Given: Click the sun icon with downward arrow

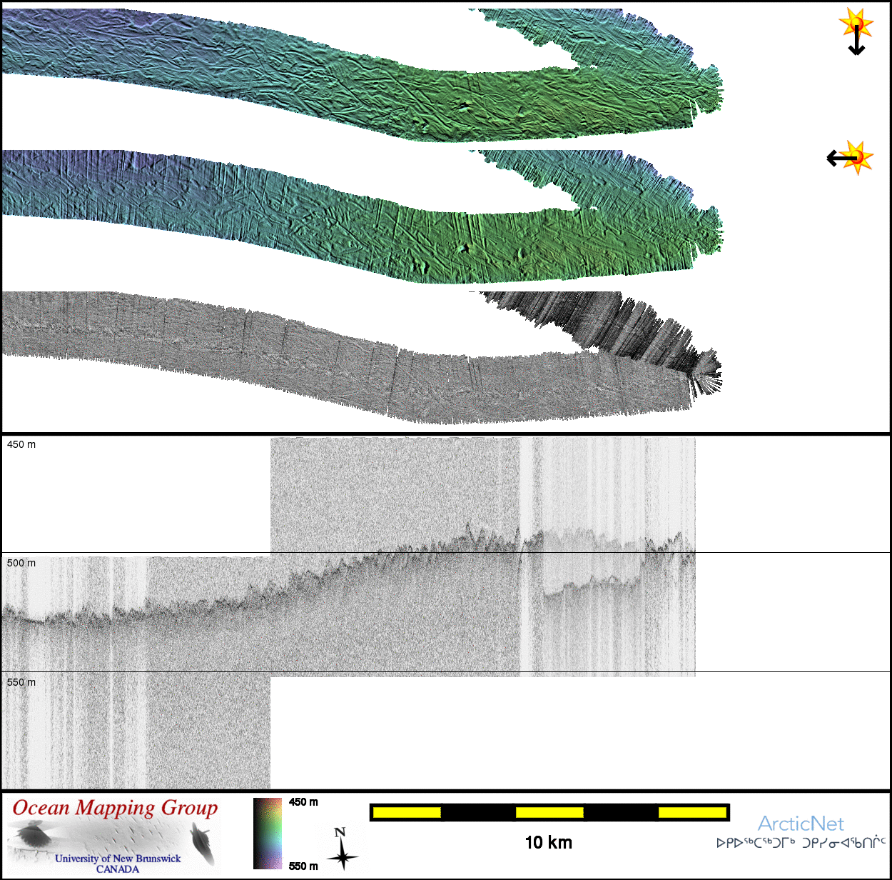Looking at the screenshot, I should click(856, 30).
